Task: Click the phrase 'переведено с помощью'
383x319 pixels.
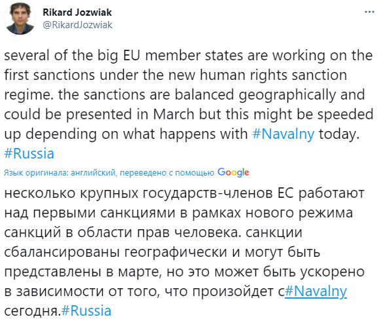Action: click(167, 173)
